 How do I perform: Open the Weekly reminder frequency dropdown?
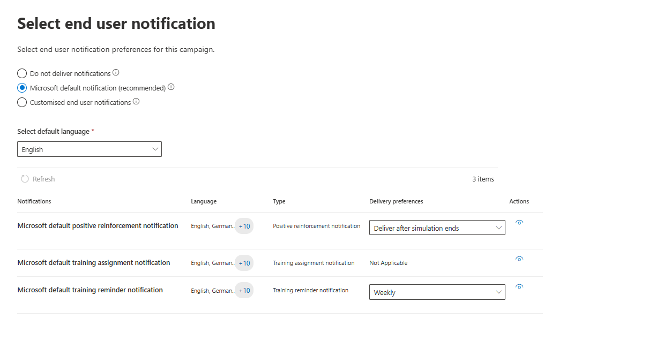[437, 292]
